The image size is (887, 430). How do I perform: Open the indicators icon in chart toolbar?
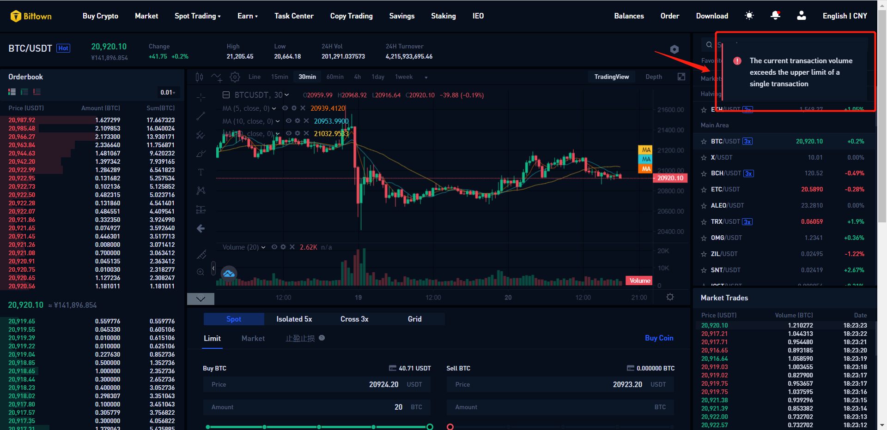[x=217, y=77]
